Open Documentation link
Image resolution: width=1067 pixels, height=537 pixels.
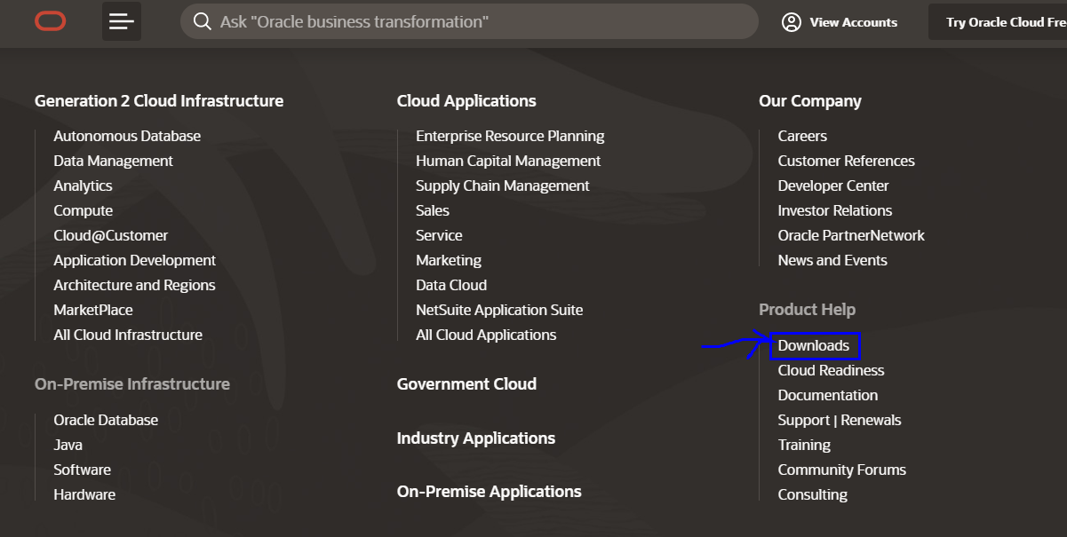[828, 395]
